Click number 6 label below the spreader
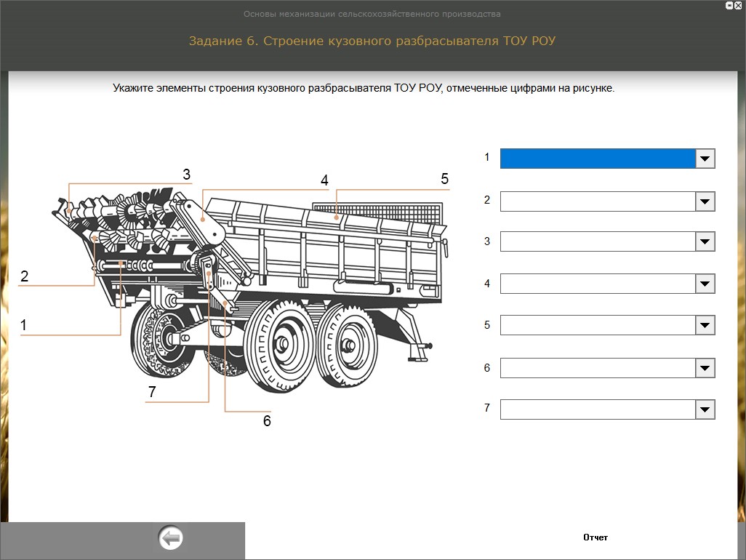The image size is (746, 560). tap(267, 421)
